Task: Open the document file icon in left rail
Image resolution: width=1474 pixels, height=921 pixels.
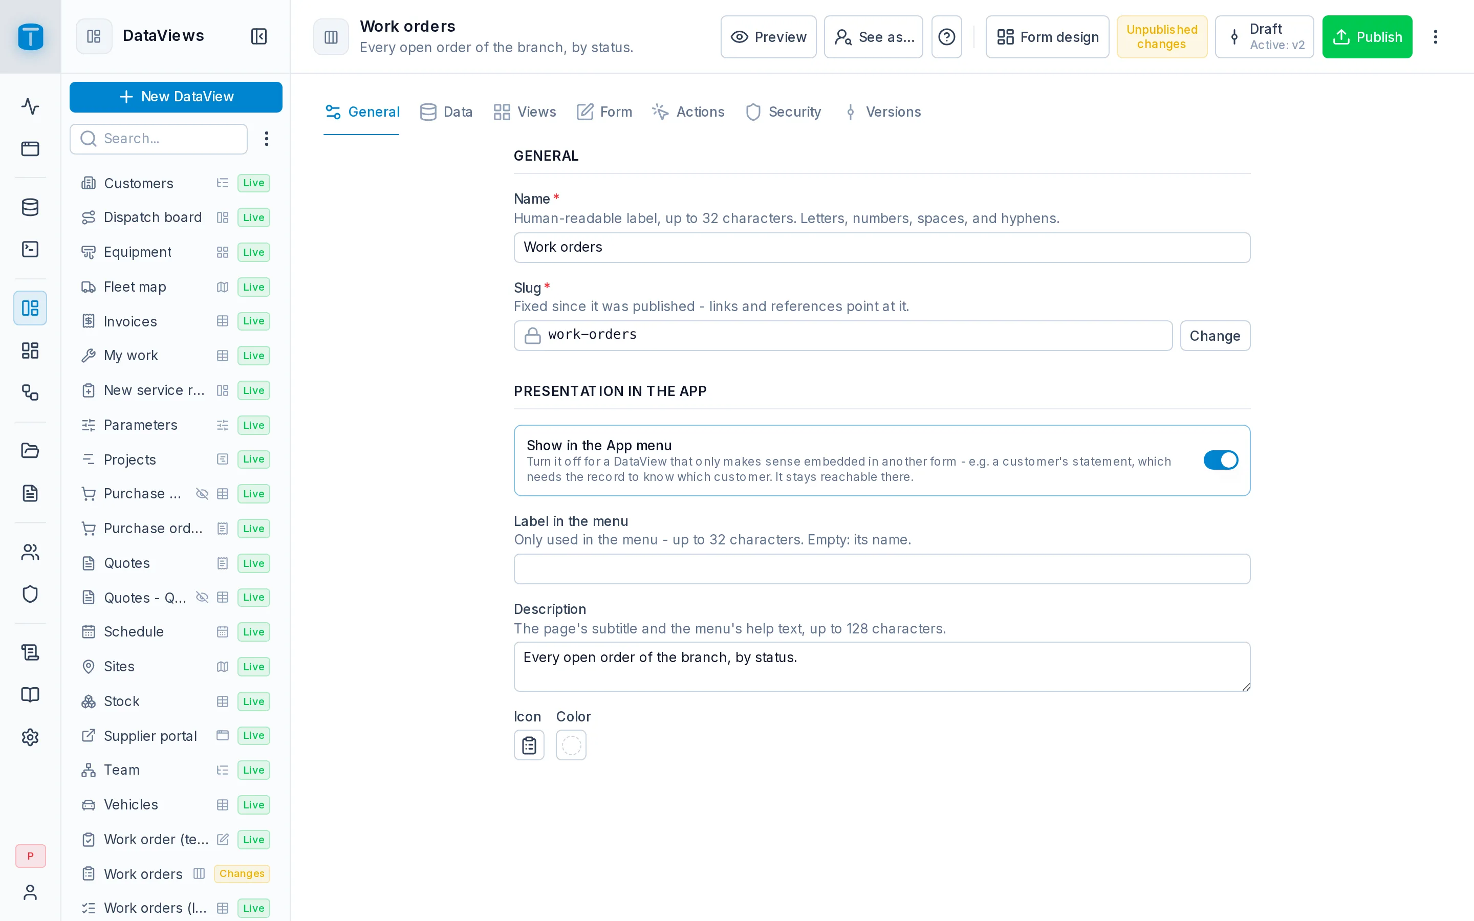Action: pyautogui.click(x=30, y=493)
